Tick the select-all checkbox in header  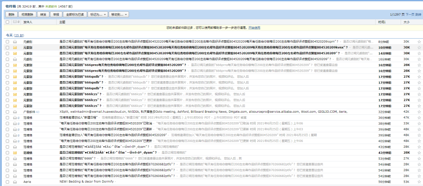click(x=7, y=22)
